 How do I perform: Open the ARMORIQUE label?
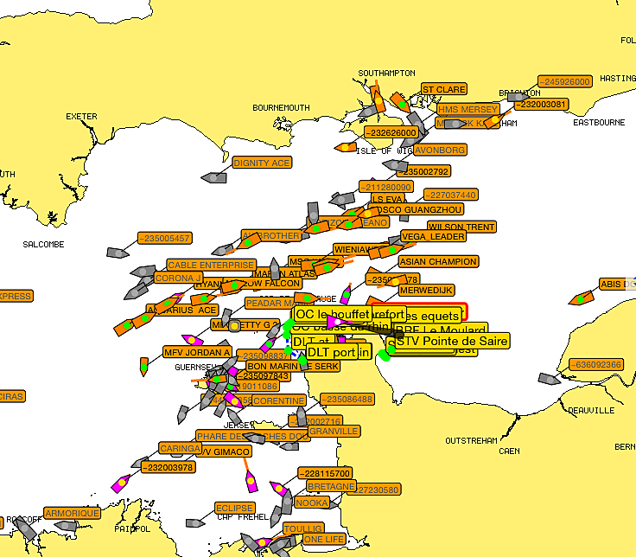(73, 513)
